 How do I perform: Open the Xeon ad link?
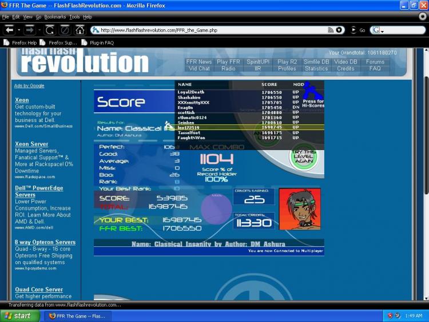[x=22, y=100]
